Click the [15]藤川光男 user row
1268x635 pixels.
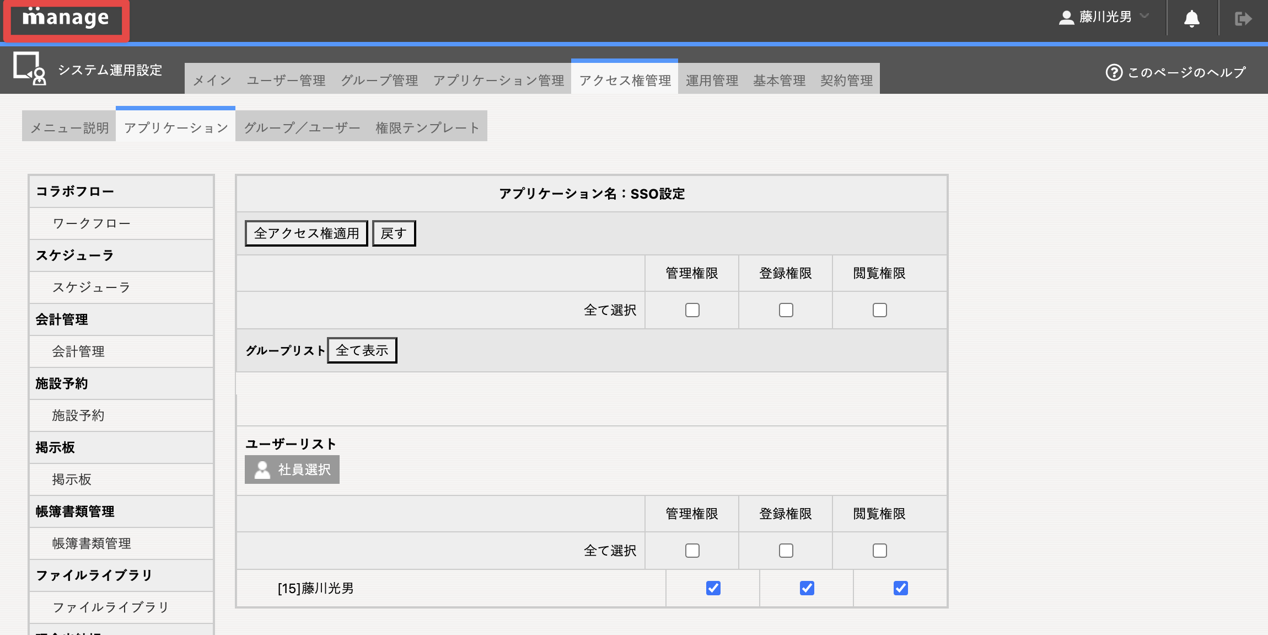click(x=592, y=588)
